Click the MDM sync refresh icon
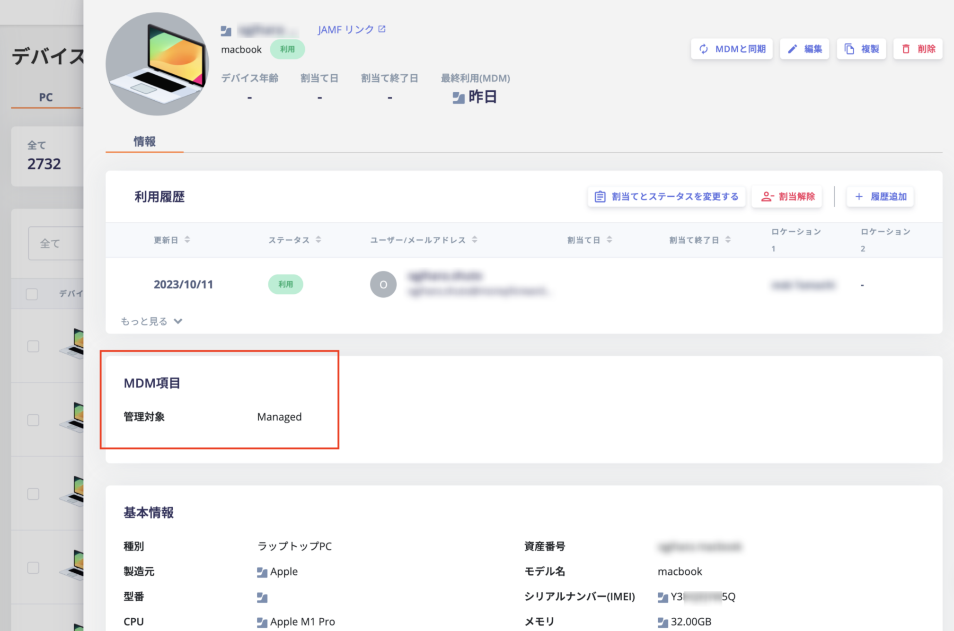954x631 pixels. (704, 49)
